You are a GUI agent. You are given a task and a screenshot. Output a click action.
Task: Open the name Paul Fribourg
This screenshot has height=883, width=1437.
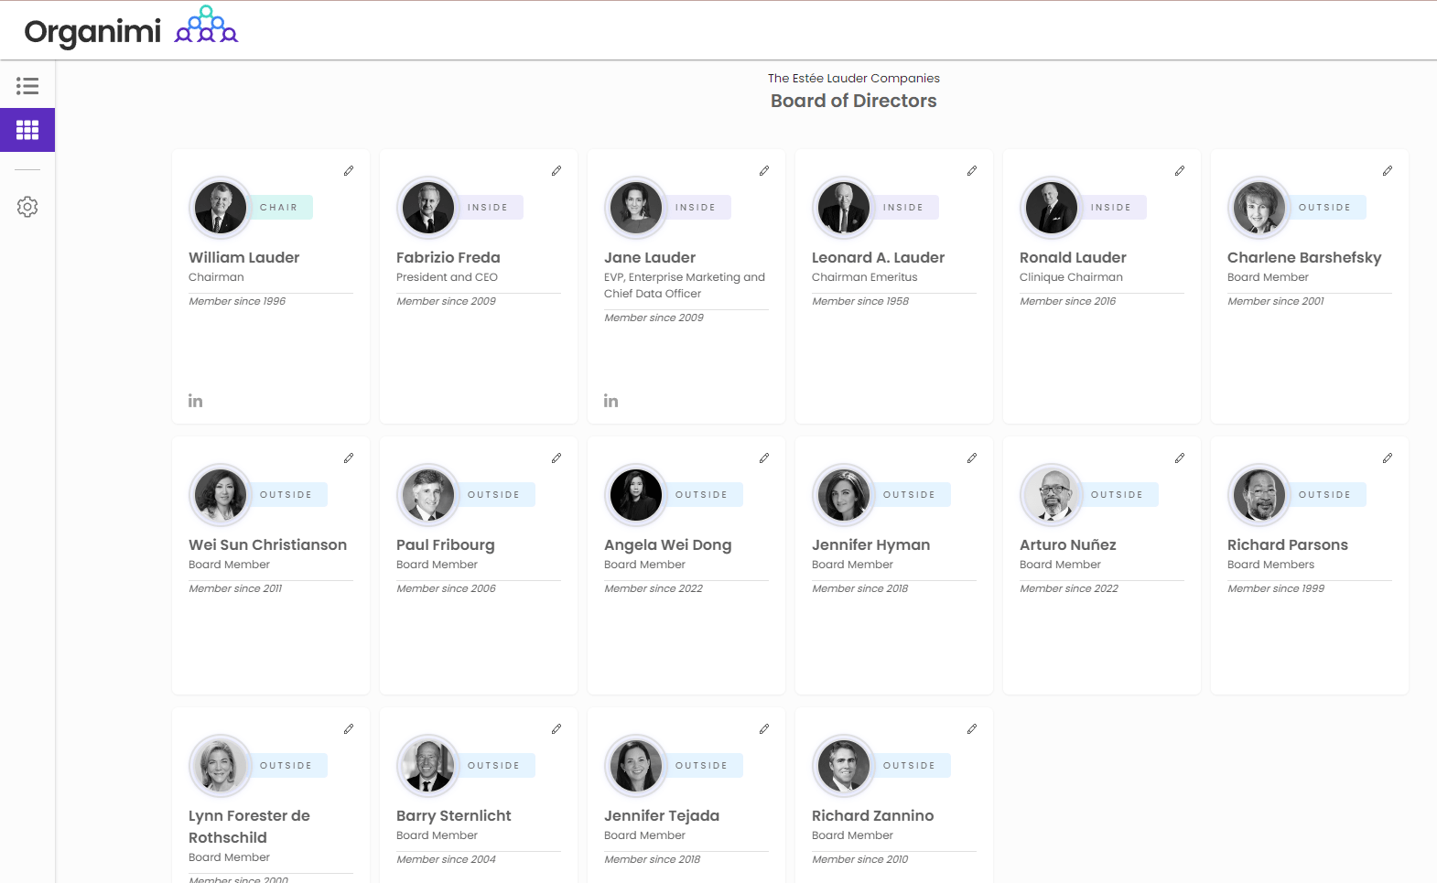(x=446, y=545)
